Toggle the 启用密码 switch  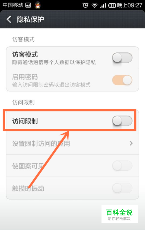(x=122, y=80)
